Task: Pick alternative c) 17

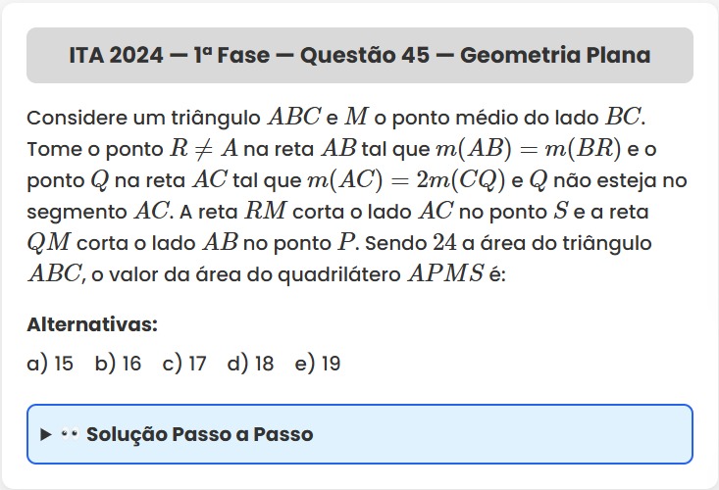Action: point(184,364)
